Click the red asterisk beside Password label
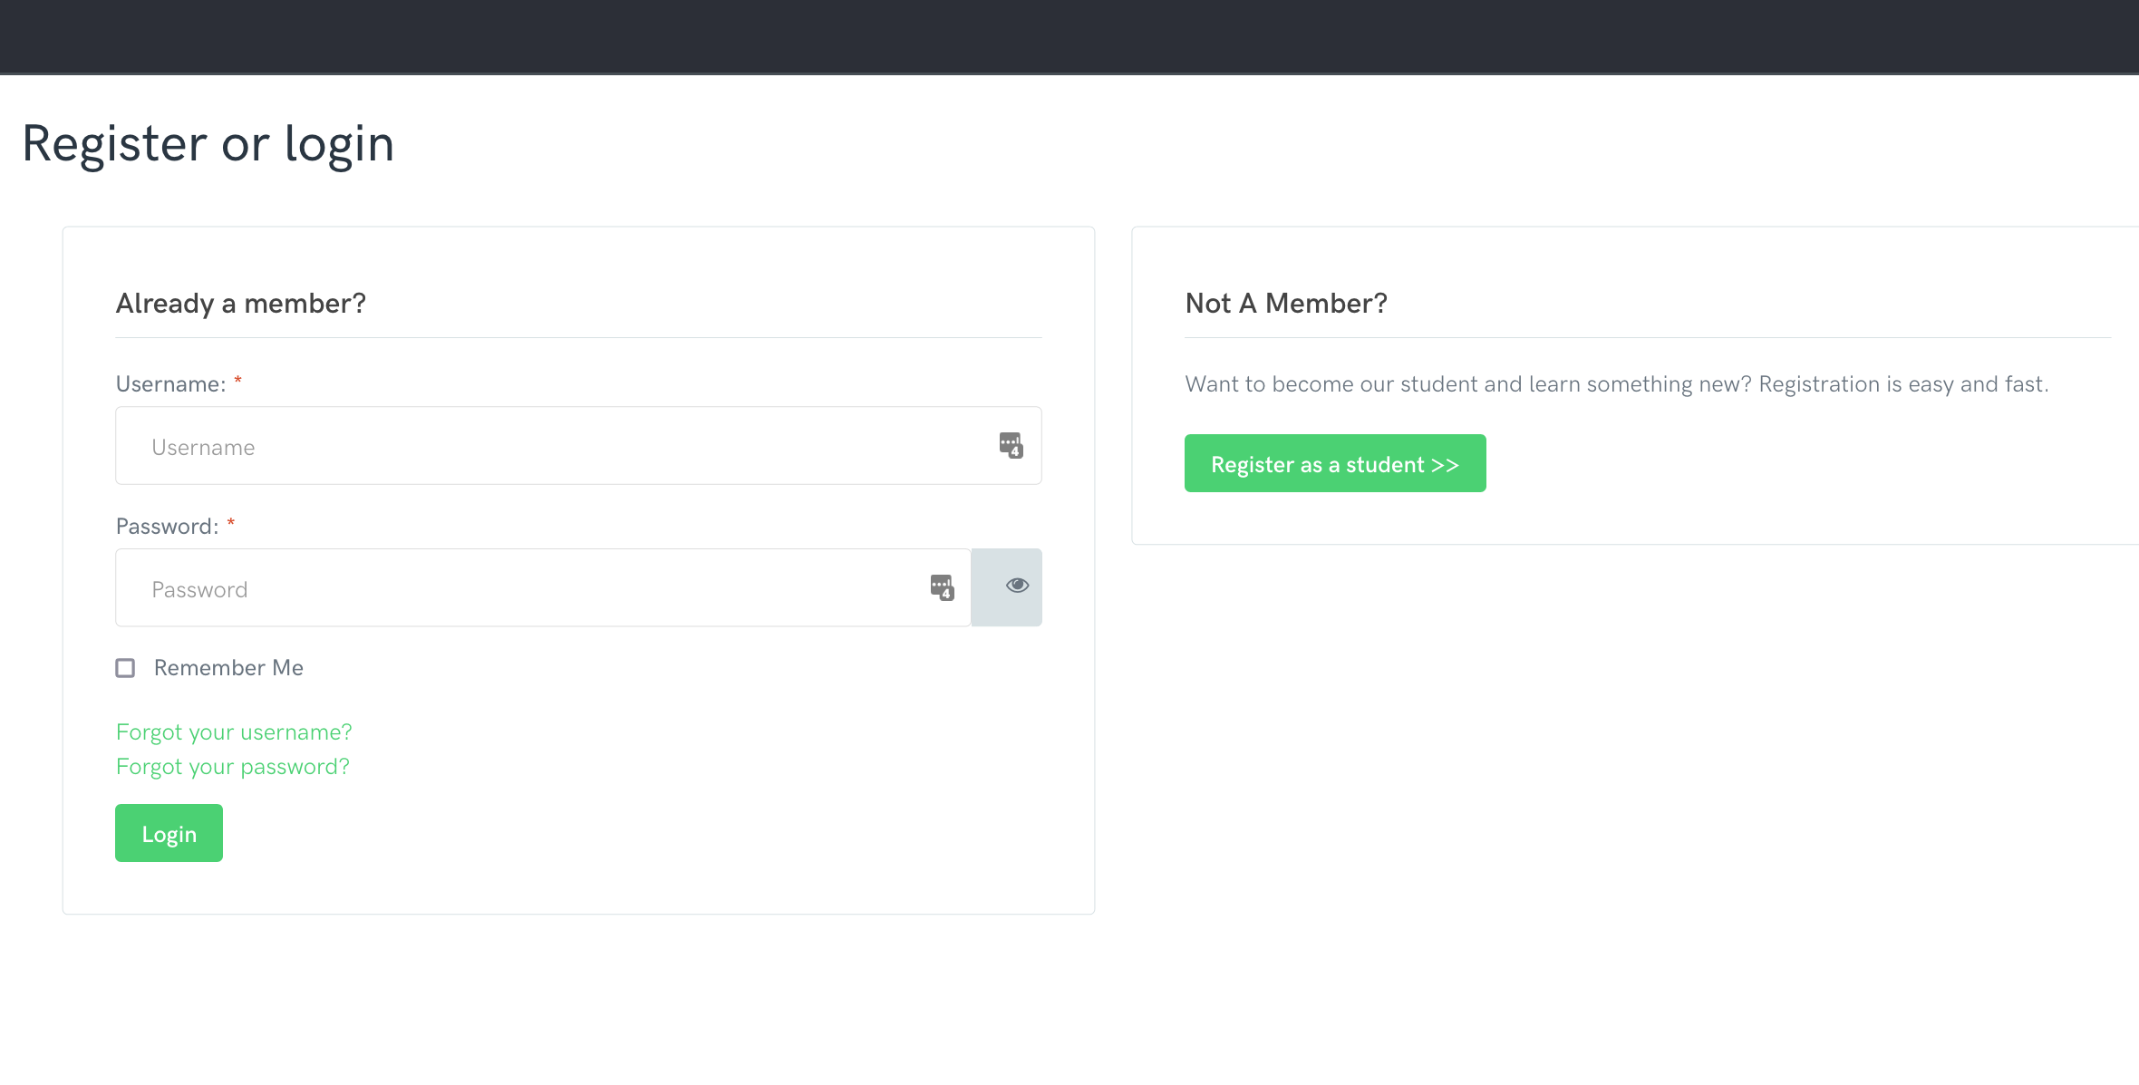2139x1085 pixels. pyautogui.click(x=231, y=523)
